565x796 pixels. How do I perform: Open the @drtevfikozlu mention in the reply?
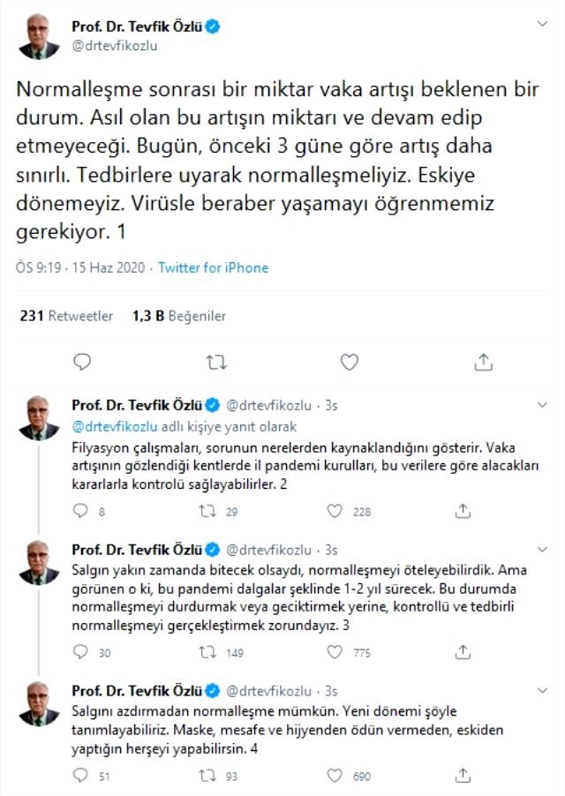click(112, 426)
